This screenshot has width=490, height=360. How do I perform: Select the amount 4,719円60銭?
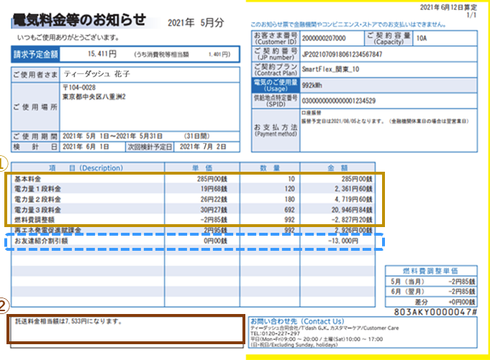353,199
